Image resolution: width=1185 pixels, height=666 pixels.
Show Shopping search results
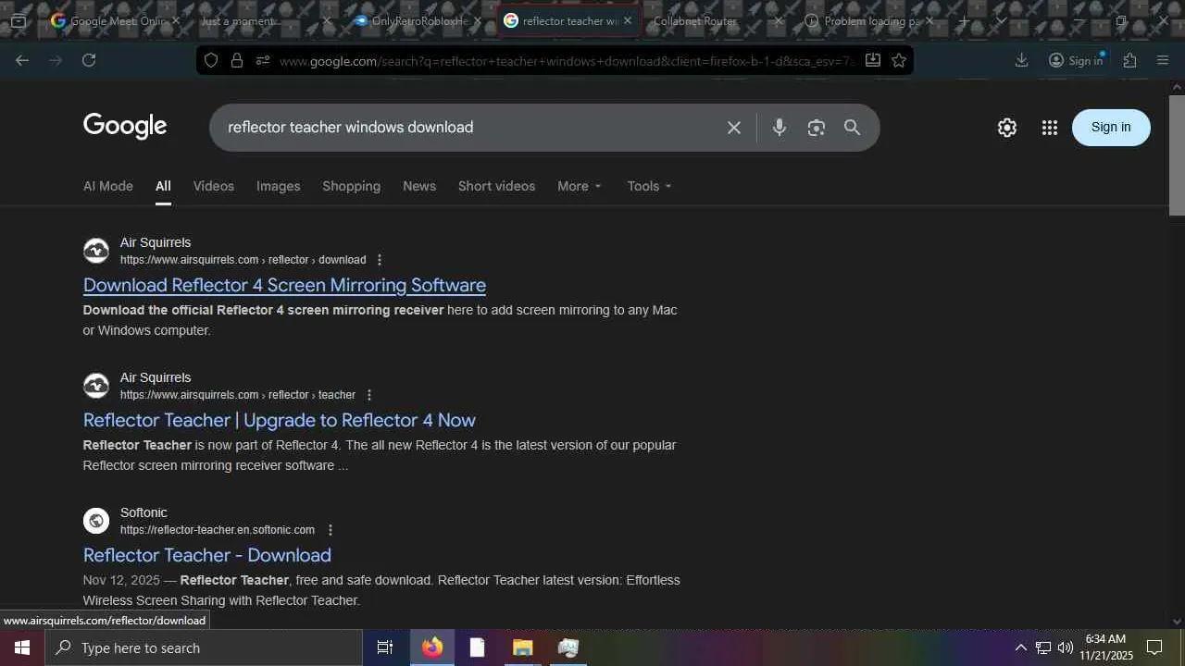(352, 186)
